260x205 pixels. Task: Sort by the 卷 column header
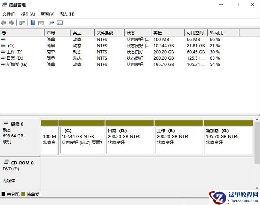(22, 33)
